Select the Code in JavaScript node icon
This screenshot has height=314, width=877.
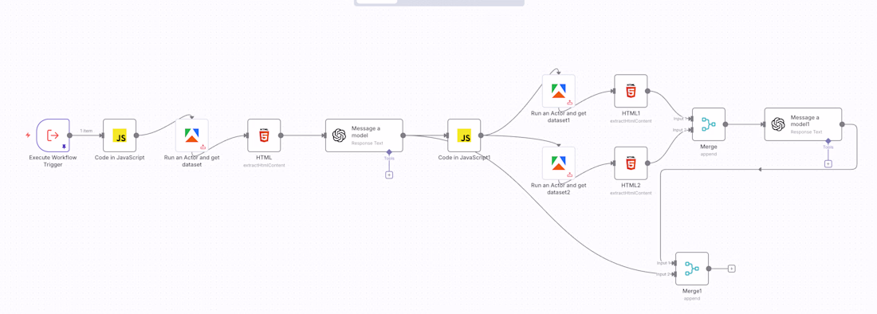[120, 135]
